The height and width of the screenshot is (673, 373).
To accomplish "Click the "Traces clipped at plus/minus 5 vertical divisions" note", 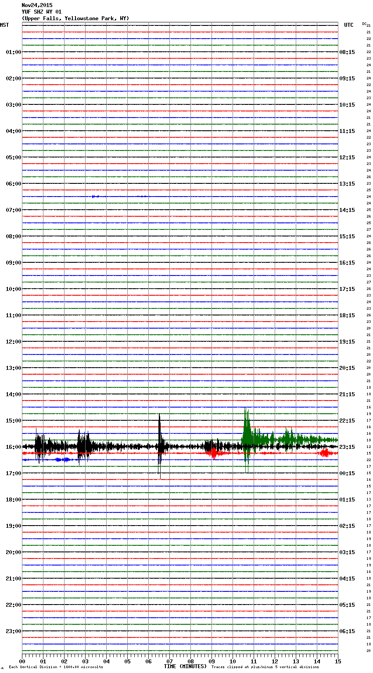I will click(265, 667).
